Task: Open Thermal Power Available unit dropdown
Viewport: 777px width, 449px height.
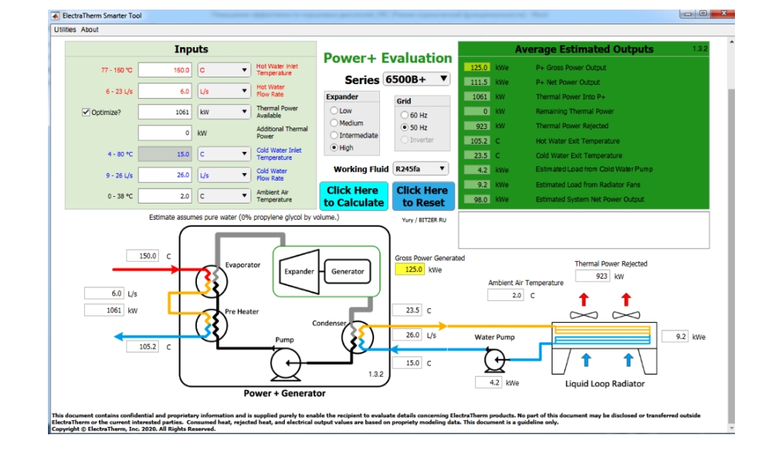Action: click(x=224, y=112)
